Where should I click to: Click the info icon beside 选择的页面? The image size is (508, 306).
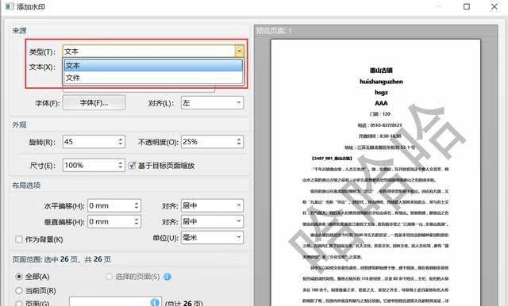[167, 277]
